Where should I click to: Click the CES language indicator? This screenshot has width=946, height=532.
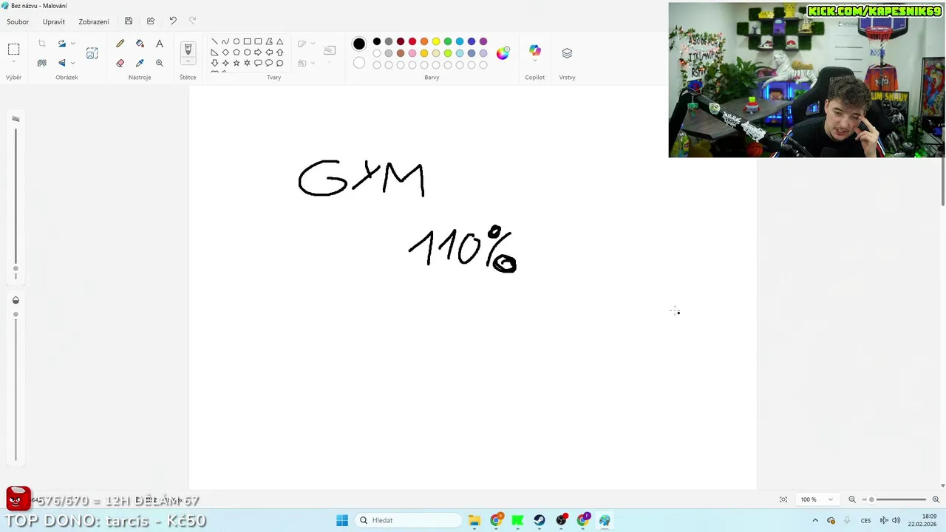(865, 520)
